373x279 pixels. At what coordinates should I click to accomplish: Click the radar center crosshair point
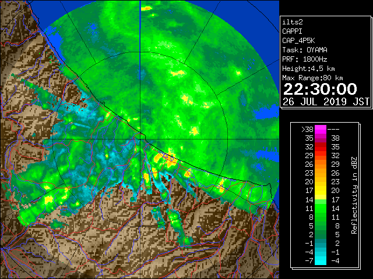pyautogui.click(x=140, y=139)
